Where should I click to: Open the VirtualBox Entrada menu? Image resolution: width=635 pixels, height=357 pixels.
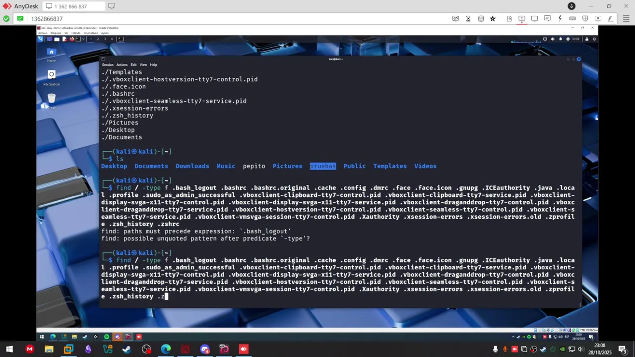pyautogui.click(x=76, y=33)
